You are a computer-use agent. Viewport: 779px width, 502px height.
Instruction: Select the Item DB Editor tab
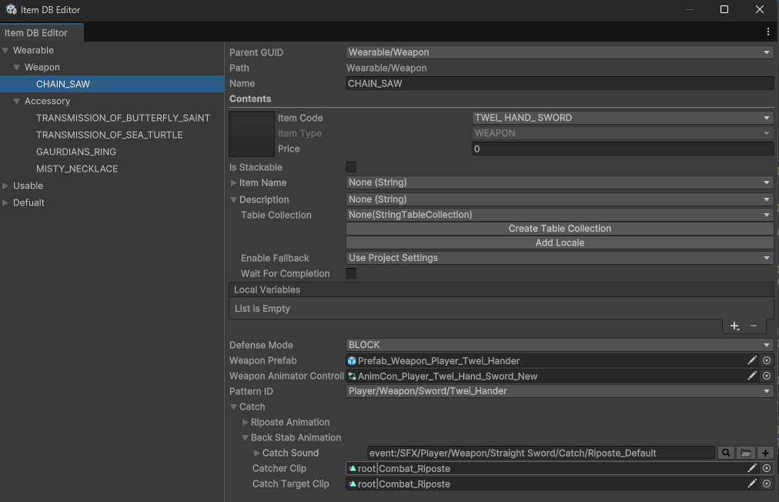pos(37,33)
